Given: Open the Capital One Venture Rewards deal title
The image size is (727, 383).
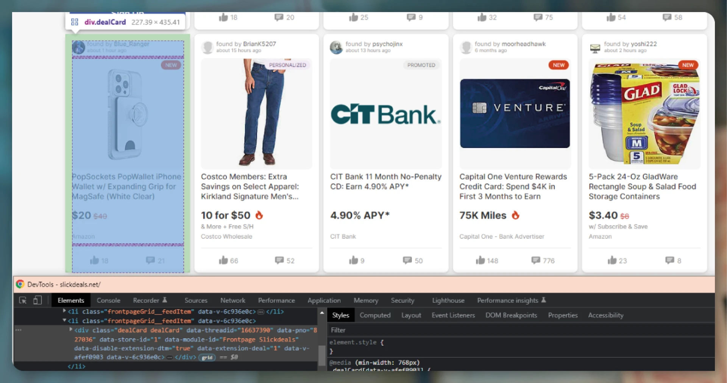Looking at the screenshot, I should [x=513, y=186].
